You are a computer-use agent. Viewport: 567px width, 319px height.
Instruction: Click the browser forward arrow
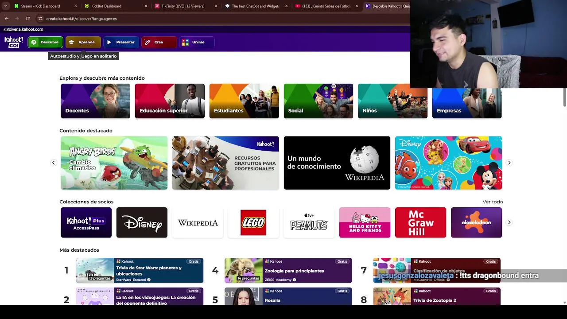17,19
